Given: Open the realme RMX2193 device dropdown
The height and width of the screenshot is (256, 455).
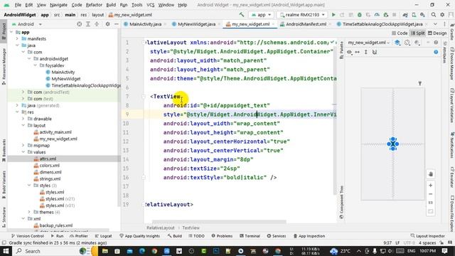Looking at the screenshot, I should [x=301, y=15].
